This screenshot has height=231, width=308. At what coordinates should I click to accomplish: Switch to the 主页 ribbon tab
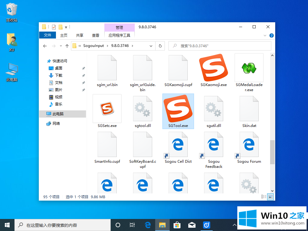[64, 35]
